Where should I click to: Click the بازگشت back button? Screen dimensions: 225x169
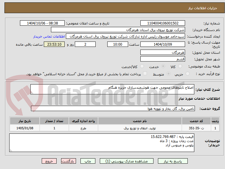(69, 161)
